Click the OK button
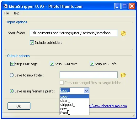The height and width of the screenshot is (120, 138). click(19, 106)
